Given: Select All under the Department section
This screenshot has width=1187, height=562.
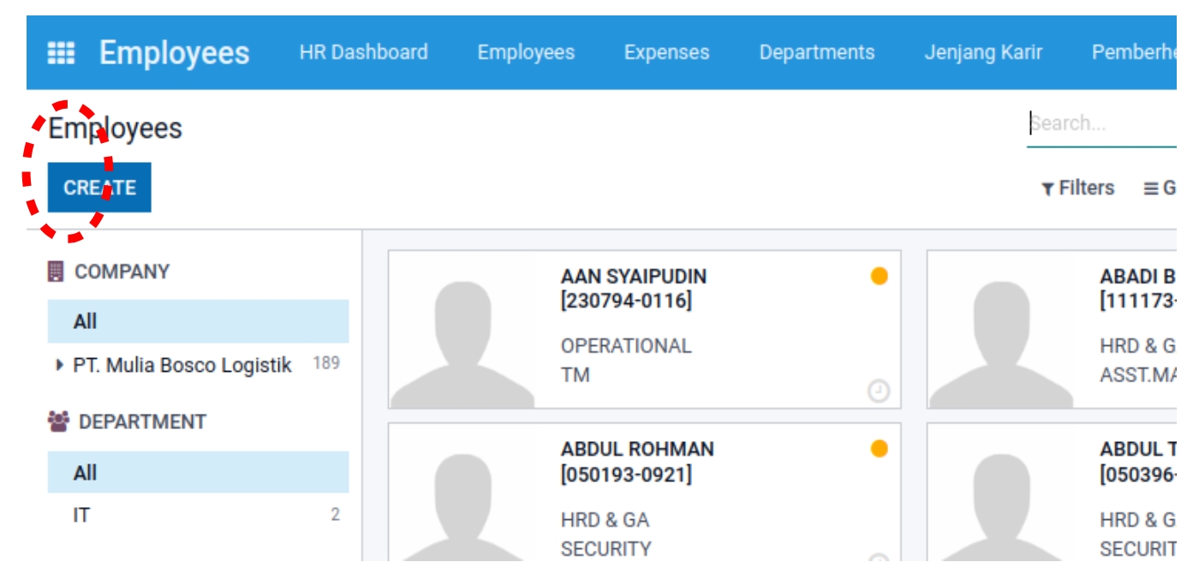Looking at the screenshot, I should 85,472.
